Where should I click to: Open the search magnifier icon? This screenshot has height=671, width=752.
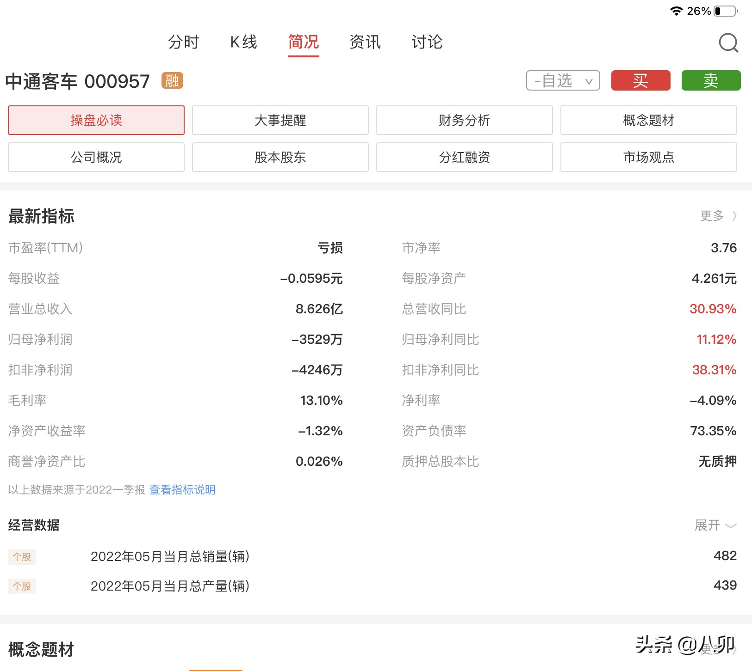click(x=728, y=43)
